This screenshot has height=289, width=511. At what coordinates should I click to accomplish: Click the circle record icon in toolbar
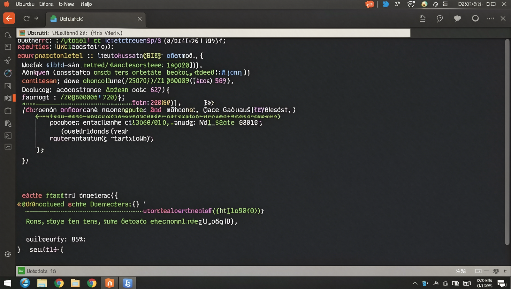pyautogui.click(x=475, y=19)
